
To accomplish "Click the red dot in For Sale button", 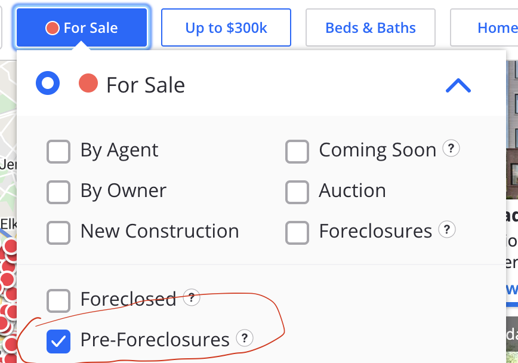I will pyautogui.click(x=52, y=28).
